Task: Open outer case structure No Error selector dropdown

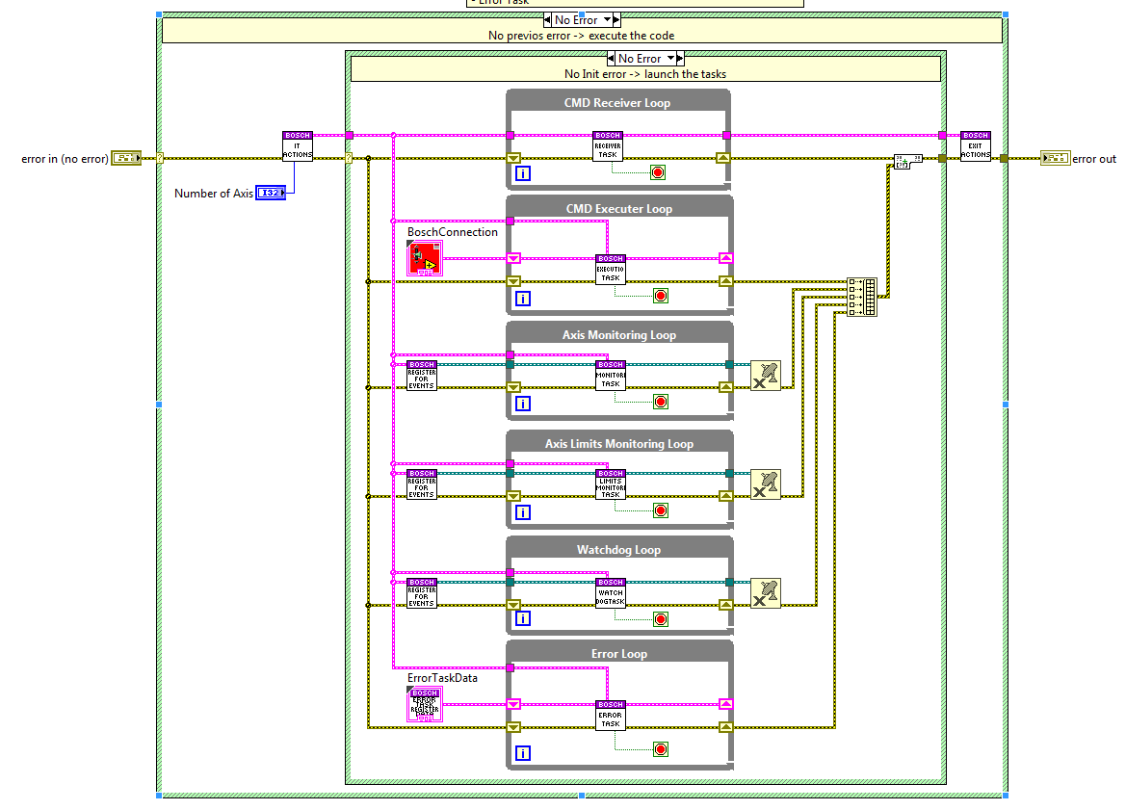Action: click(x=607, y=20)
